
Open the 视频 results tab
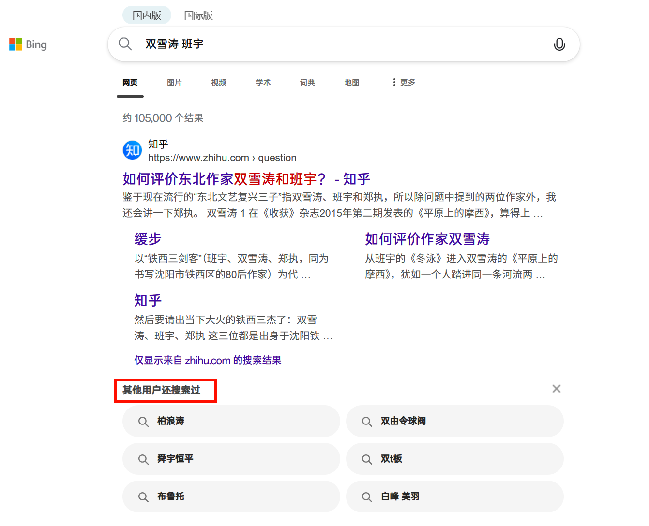219,83
